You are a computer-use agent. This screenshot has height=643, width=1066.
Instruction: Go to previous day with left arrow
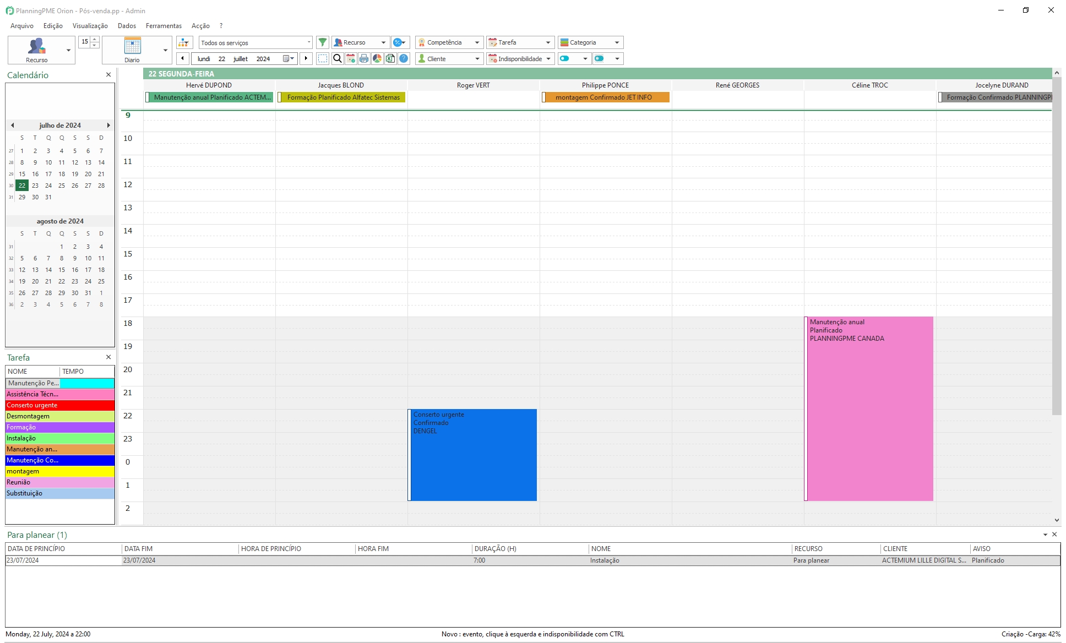tap(183, 58)
